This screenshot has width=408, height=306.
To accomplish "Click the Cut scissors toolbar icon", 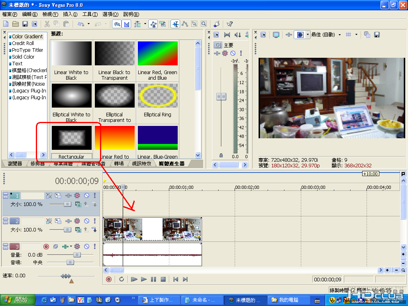I will pos(47,24).
